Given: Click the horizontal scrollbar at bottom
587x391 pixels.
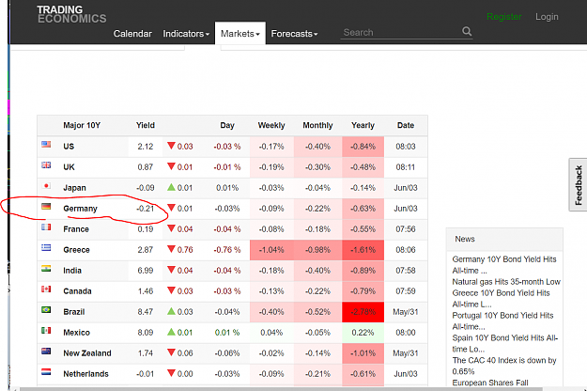Looking at the screenshot, I should (296, 389).
